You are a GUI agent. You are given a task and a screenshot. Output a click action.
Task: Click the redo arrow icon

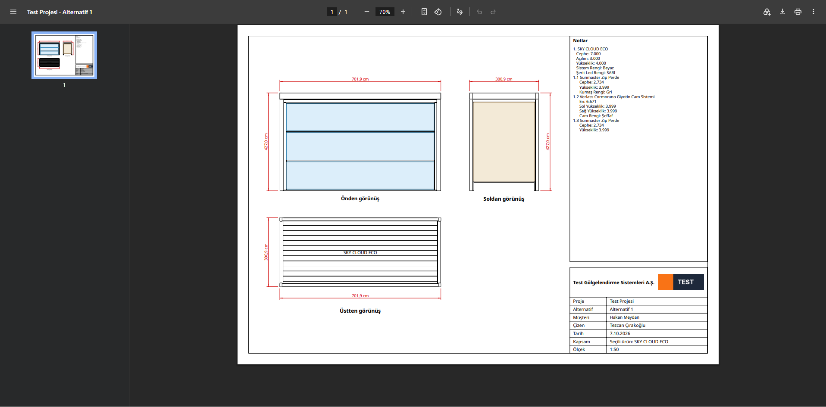point(493,12)
